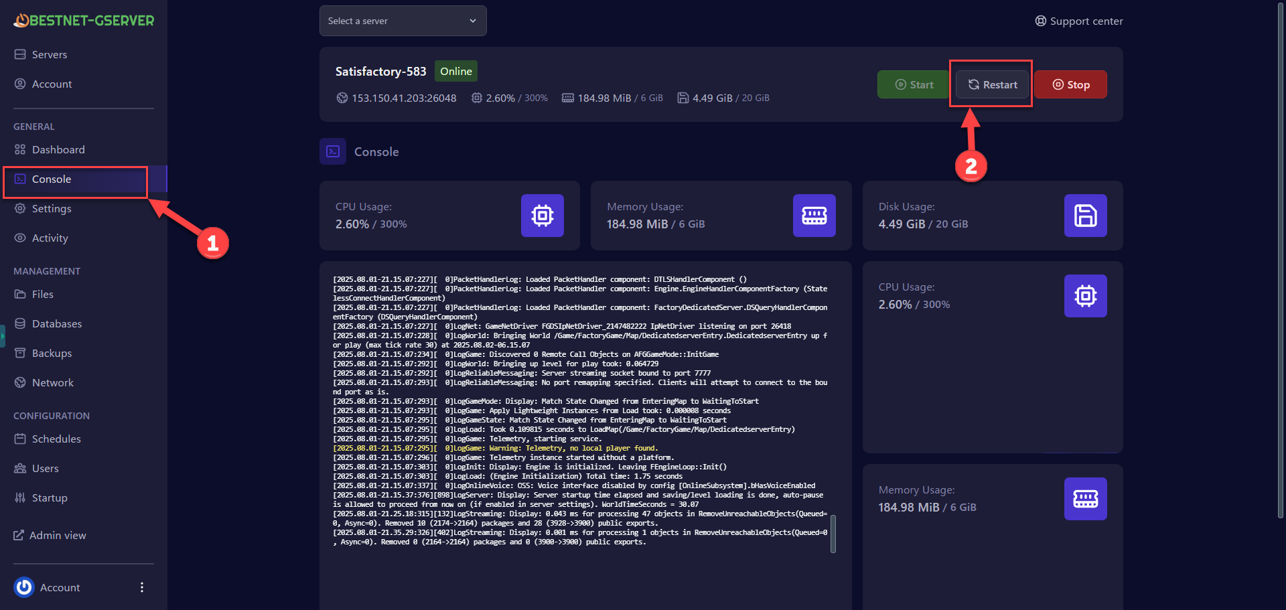The height and width of the screenshot is (610, 1286).
Task: Click the Startup sliders icon
Action: tap(20, 498)
